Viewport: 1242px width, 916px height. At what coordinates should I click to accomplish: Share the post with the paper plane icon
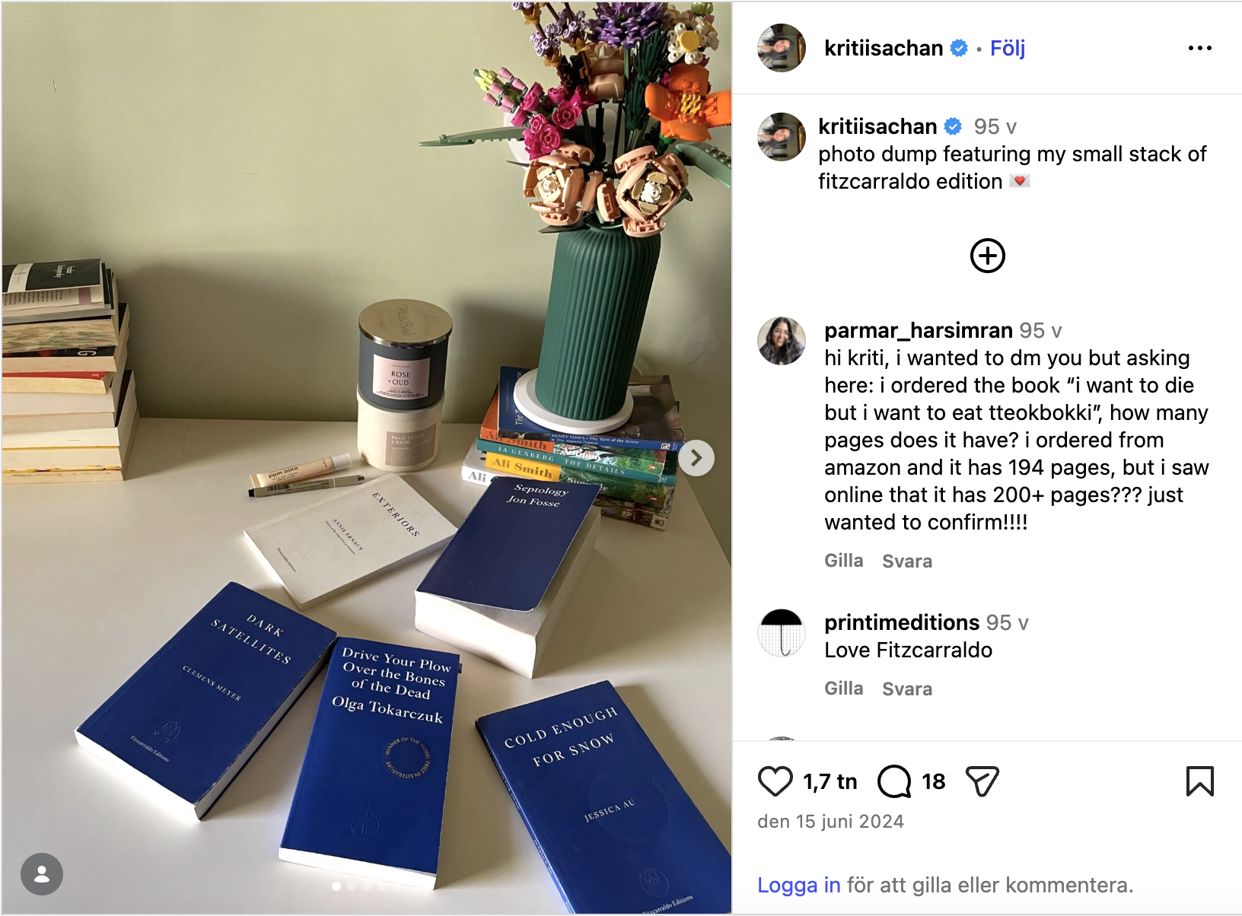982,781
